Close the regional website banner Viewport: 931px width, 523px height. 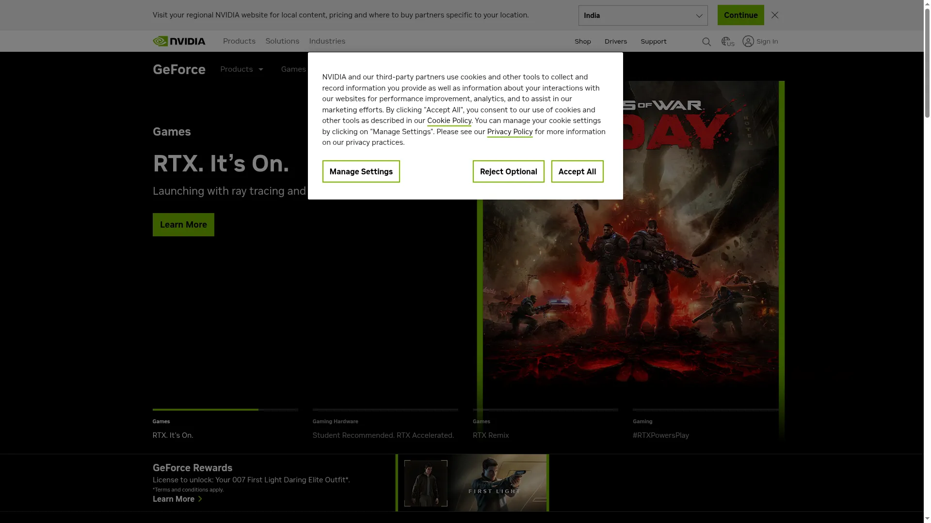point(775,15)
